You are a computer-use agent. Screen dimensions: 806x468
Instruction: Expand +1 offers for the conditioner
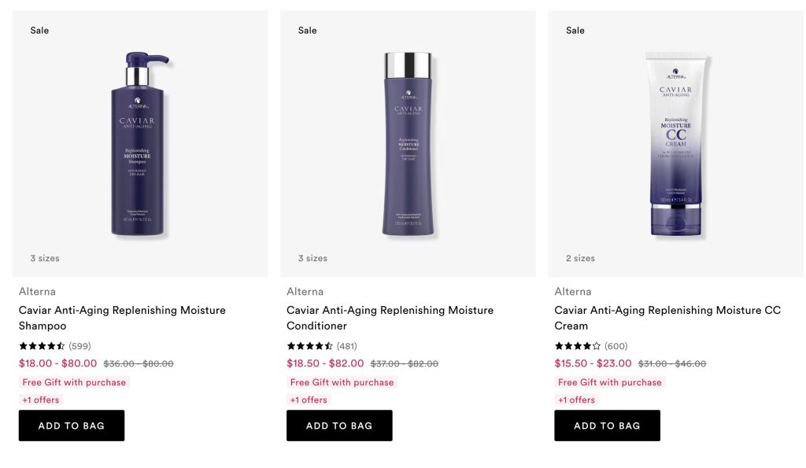click(x=309, y=400)
